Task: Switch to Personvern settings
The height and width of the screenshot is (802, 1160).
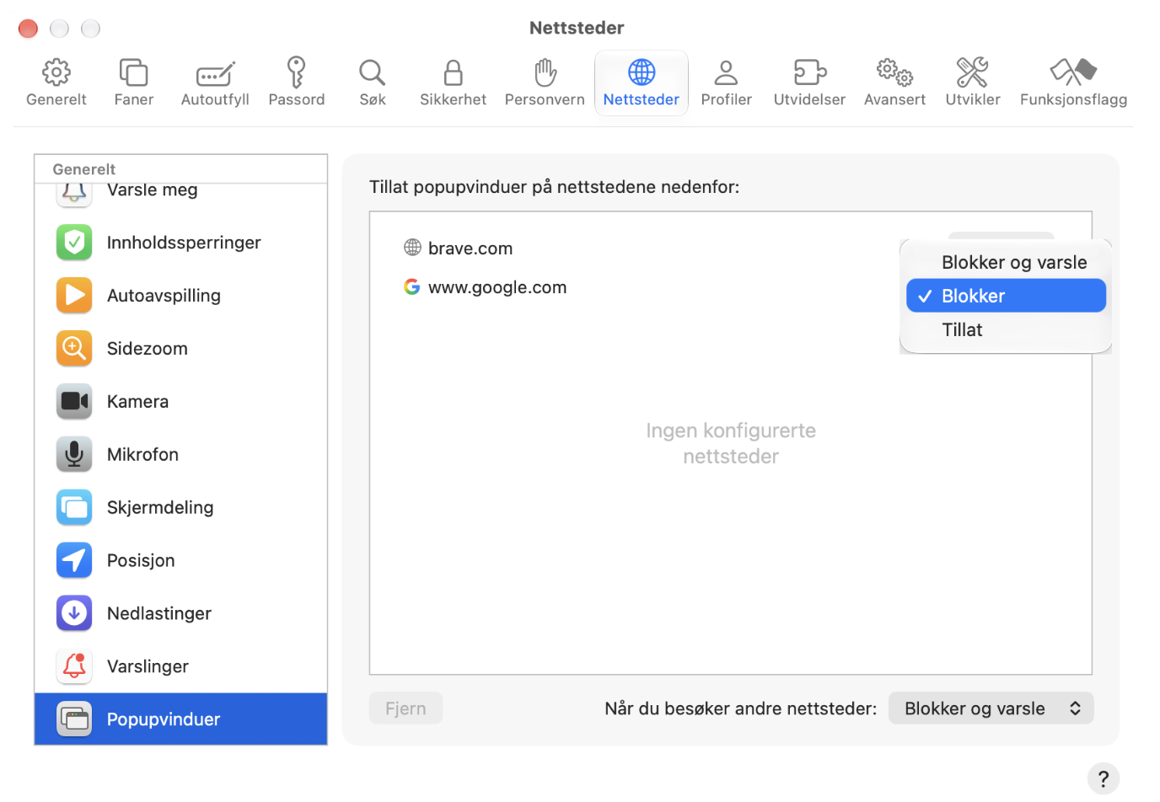Action: tap(545, 83)
